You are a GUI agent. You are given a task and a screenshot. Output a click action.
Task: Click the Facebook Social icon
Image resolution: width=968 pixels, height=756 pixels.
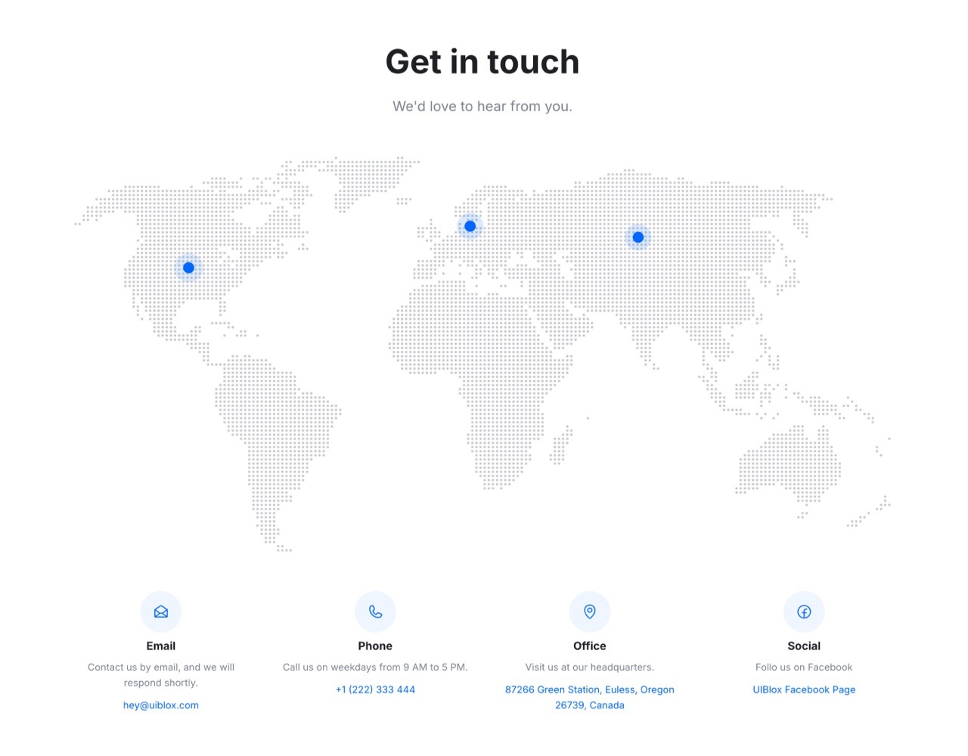coord(804,612)
